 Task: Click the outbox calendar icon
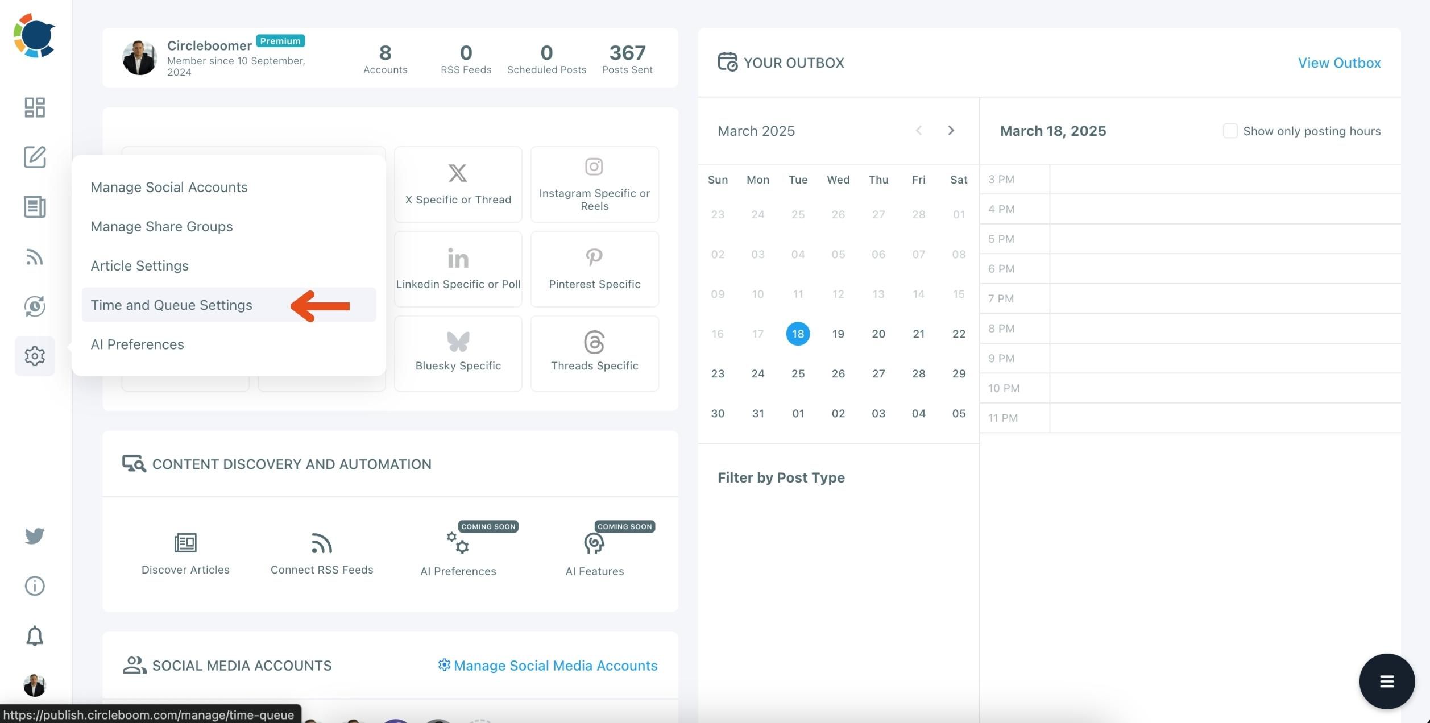coord(727,61)
